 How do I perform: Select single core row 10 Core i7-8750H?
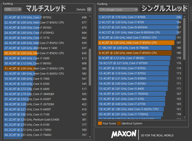pyautogui.click(x=140, y=63)
